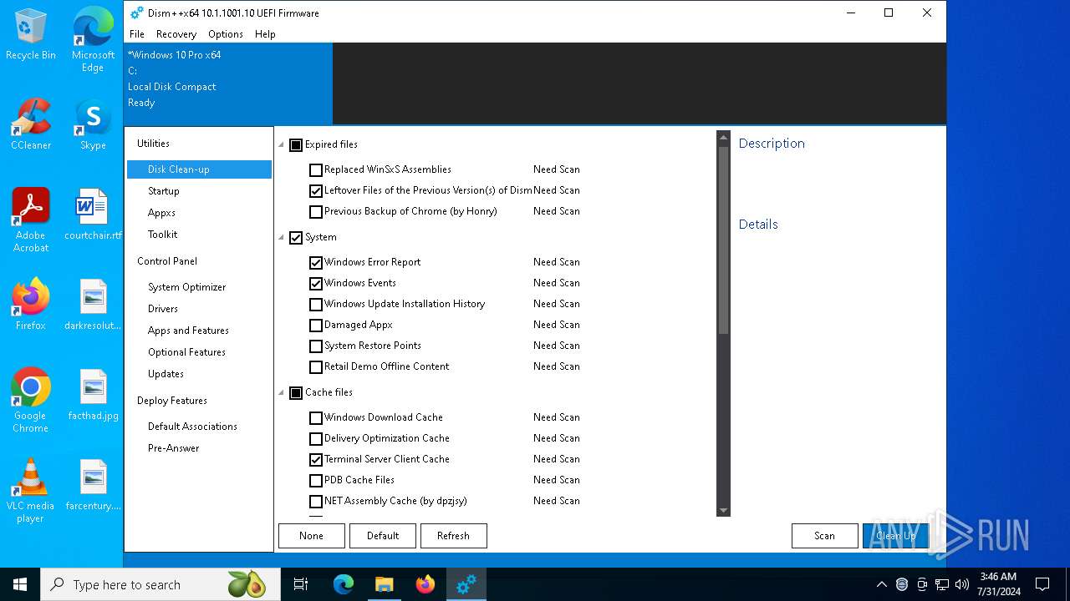
Task: Open Microsoft Edge desktop shortcut
Action: (93, 40)
